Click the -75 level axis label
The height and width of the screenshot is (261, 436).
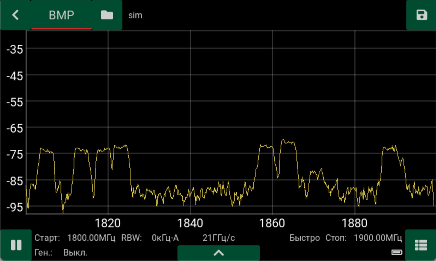15,155
